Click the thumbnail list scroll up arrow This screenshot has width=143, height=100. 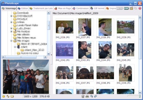pos(140,17)
